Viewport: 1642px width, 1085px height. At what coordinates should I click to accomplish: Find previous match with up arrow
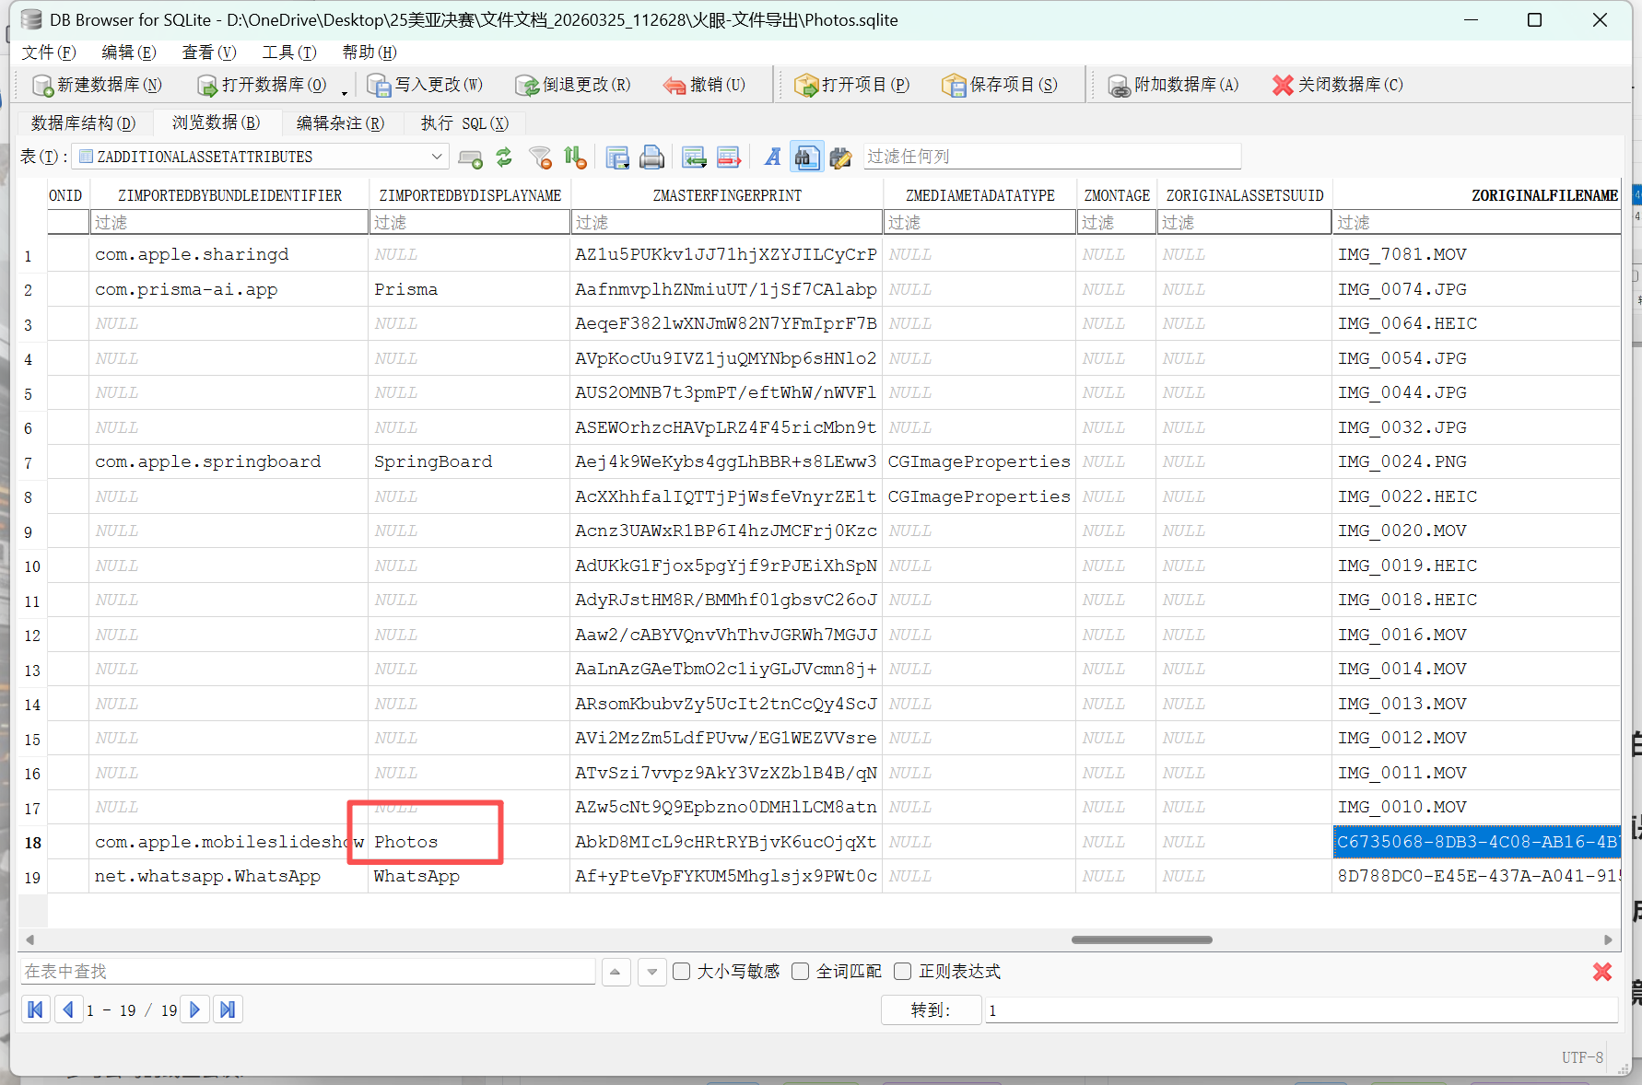[616, 972]
